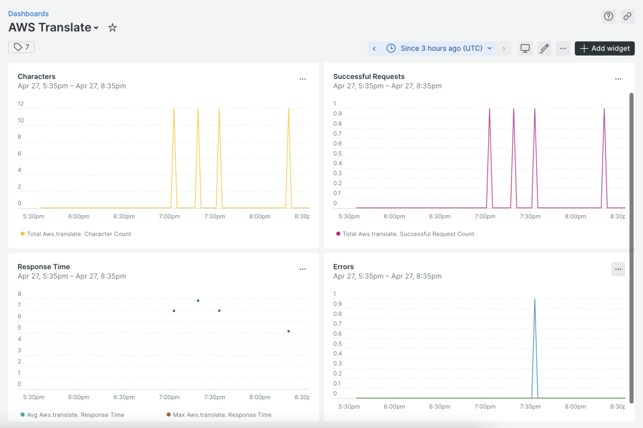
Task: Click the Characters widget title
Action: coord(36,77)
